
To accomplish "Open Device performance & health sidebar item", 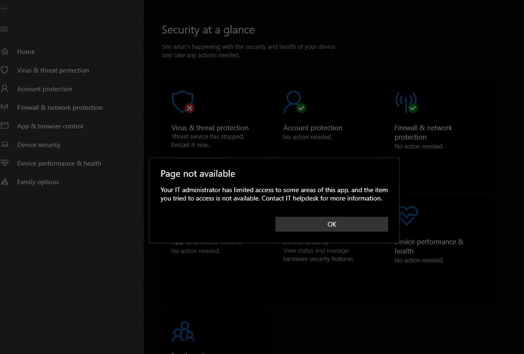I will tap(59, 163).
